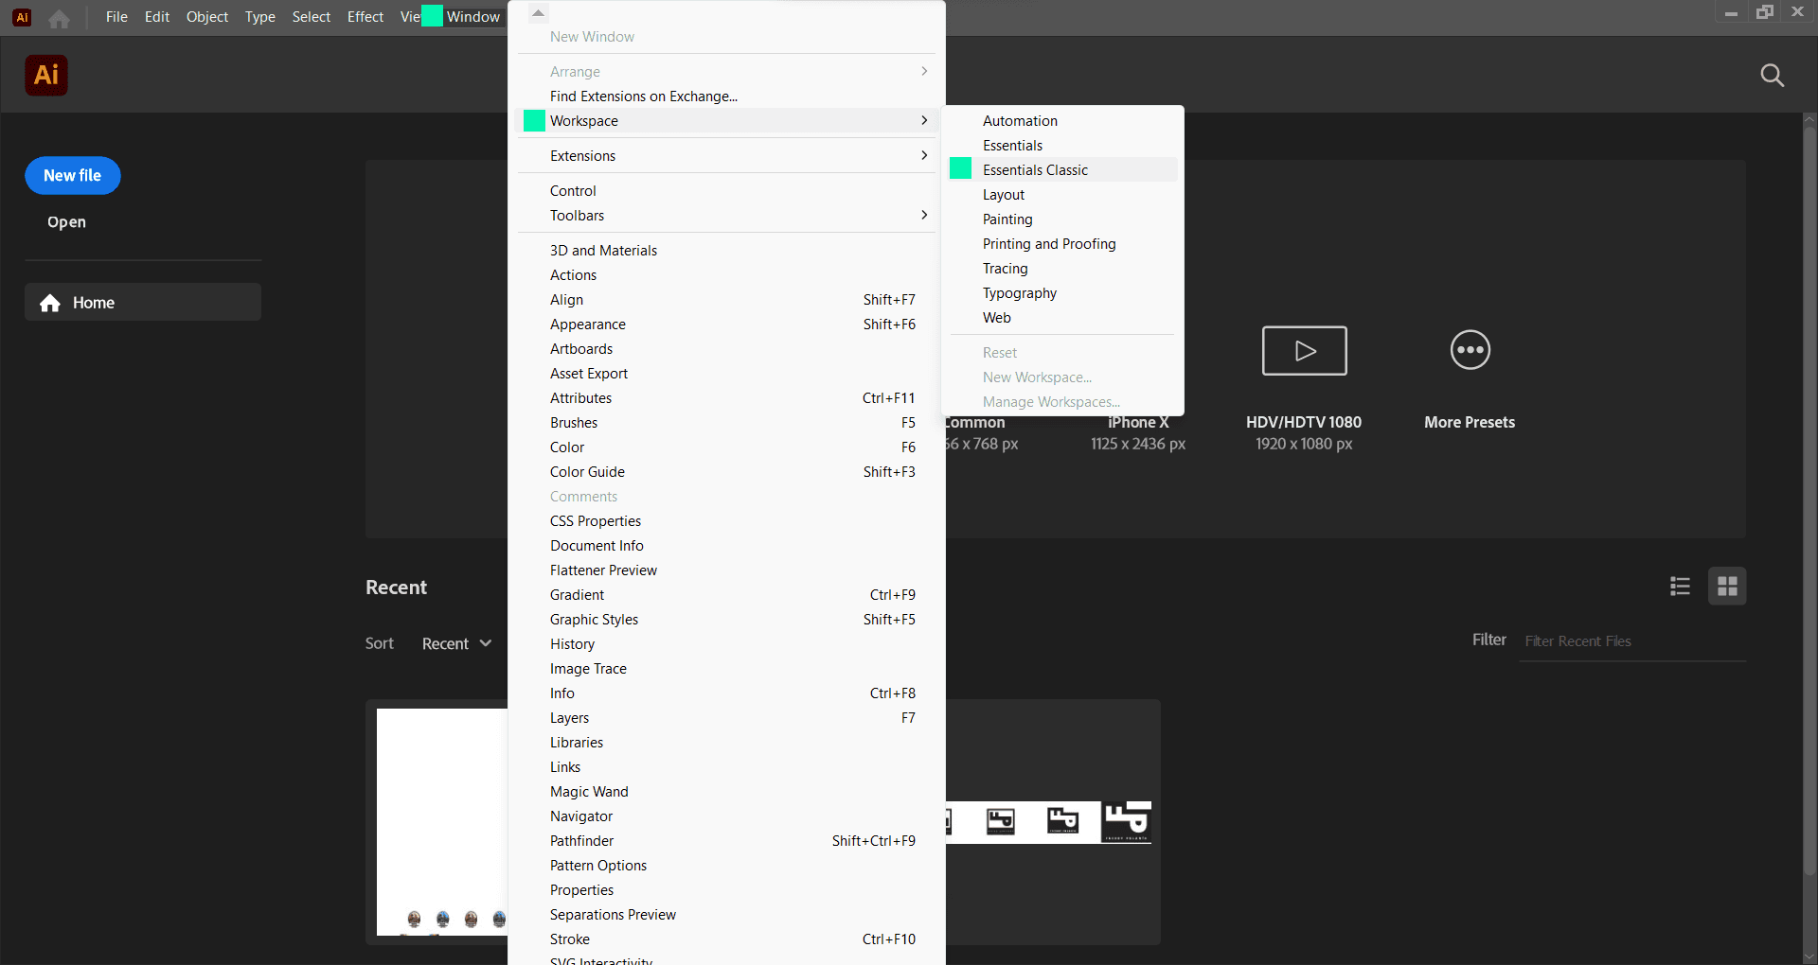This screenshot has height=965, width=1818.
Task: Open the Layers panel
Action: 727,717
